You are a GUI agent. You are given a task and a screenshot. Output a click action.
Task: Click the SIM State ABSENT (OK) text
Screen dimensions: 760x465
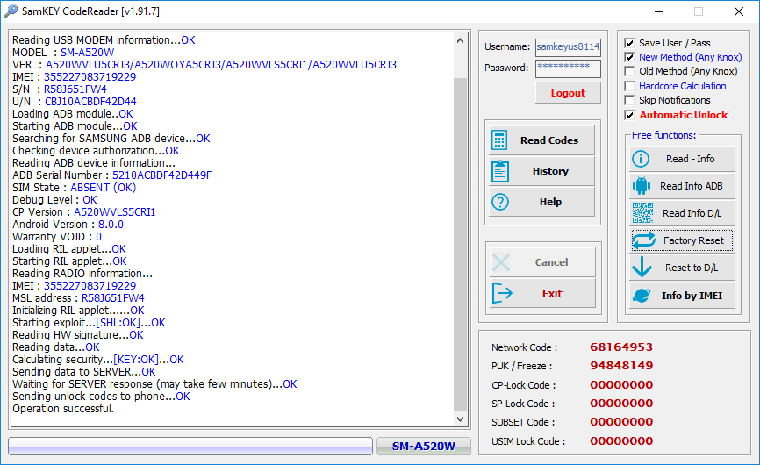104,188
